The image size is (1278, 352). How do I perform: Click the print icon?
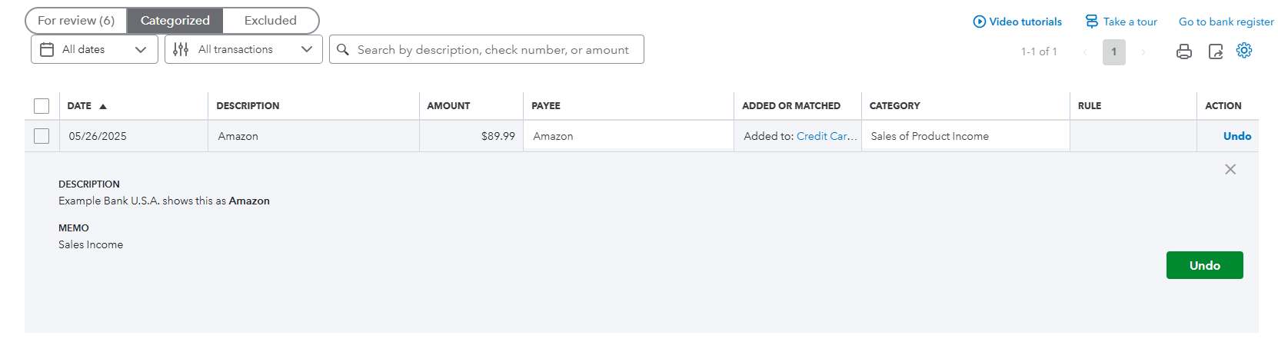pos(1184,51)
